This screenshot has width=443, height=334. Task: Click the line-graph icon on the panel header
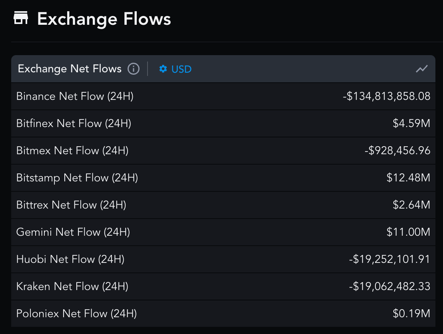coord(422,69)
